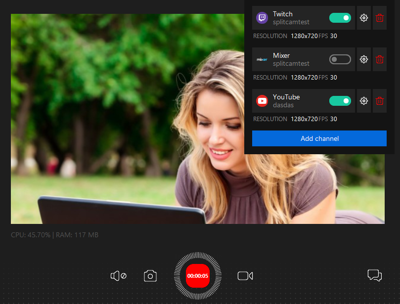Click Mixer resolution value 1280x720

click(304, 78)
